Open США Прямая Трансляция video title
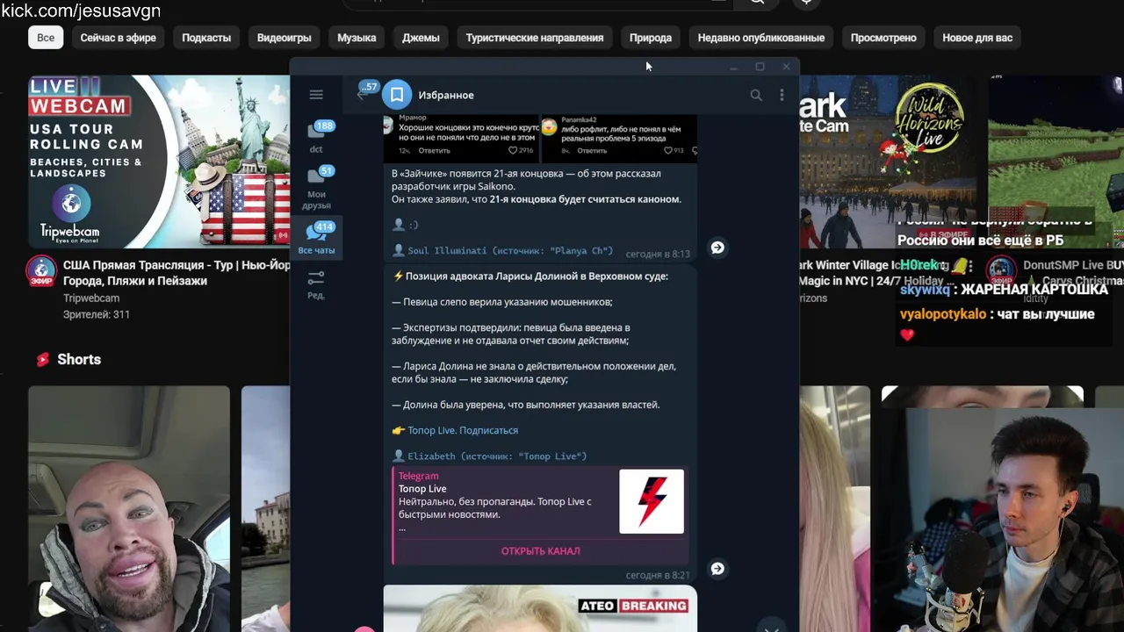 (x=177, y=273)
